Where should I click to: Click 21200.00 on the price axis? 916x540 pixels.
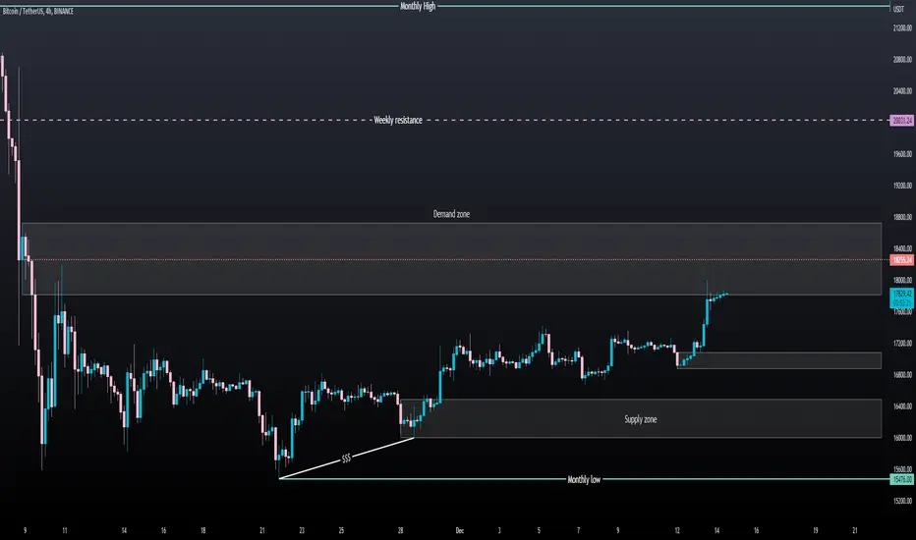pos(902,28)
